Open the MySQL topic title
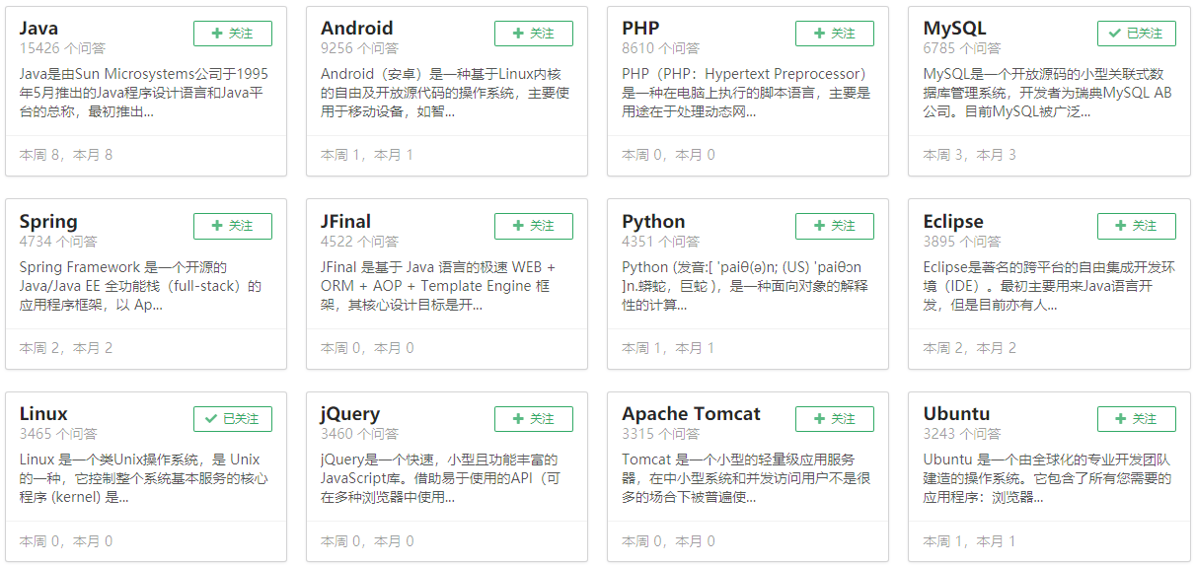 pyautogui.click(x=954, y=29)
